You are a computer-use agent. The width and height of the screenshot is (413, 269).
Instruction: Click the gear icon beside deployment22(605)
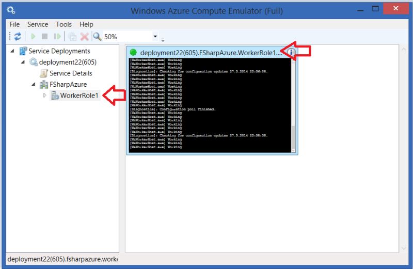point(34,62)
